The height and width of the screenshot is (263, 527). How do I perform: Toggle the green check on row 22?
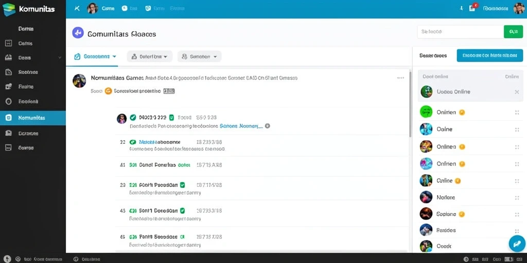133,142
